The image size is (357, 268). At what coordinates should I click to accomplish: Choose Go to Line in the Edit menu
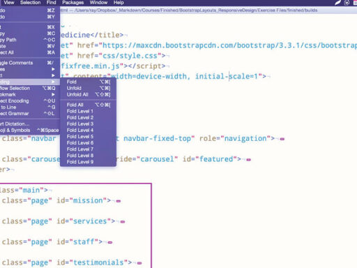30,107
